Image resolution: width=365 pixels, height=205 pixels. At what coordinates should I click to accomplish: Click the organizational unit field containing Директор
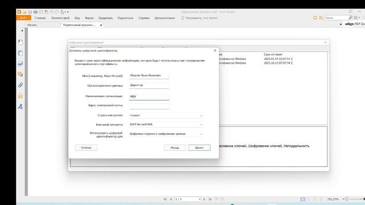click(x=149, y=85)
